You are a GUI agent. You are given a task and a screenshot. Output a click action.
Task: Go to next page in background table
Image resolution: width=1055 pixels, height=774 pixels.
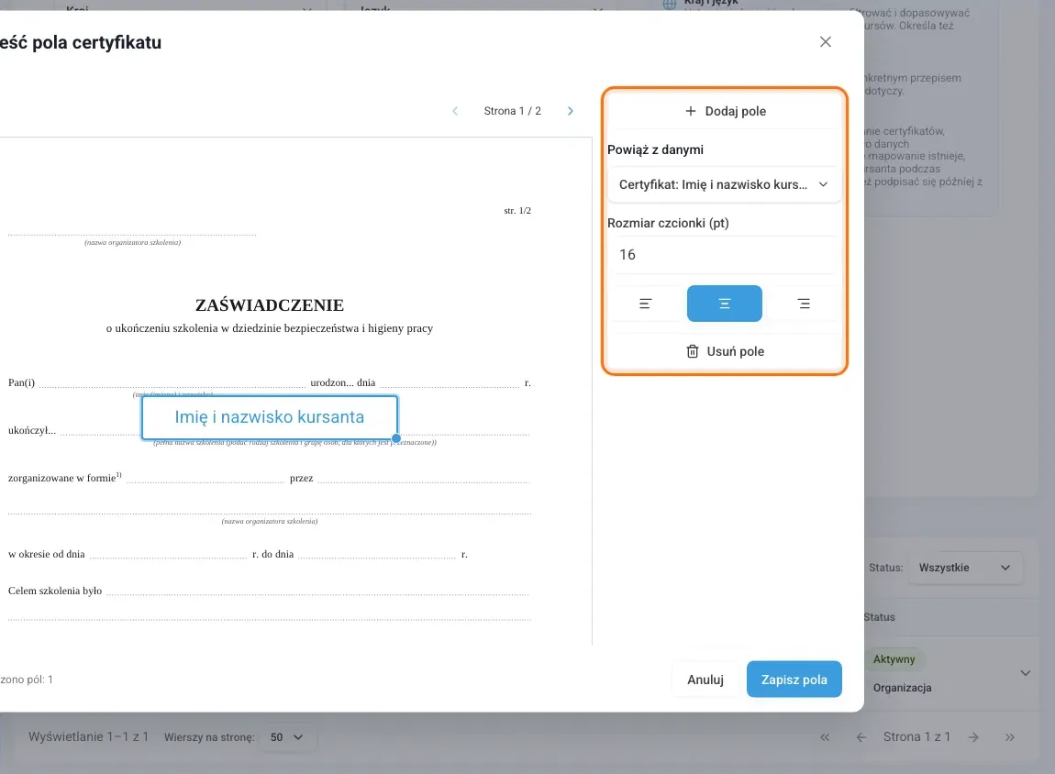[x=973, y=737]
